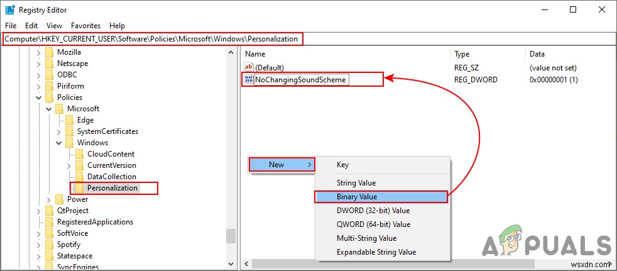
Task: Expand the ODBC key
Action: pos(38,74)
